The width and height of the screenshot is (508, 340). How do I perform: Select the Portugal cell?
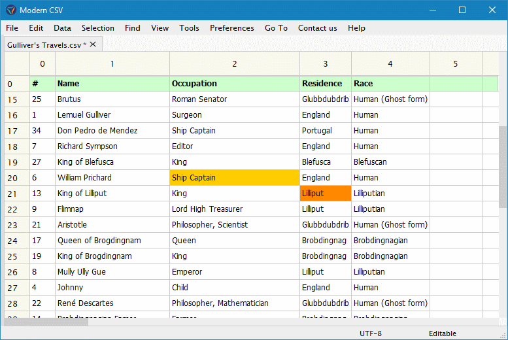326,131
